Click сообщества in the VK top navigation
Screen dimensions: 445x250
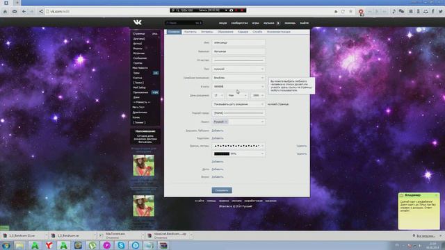[239, 23]
